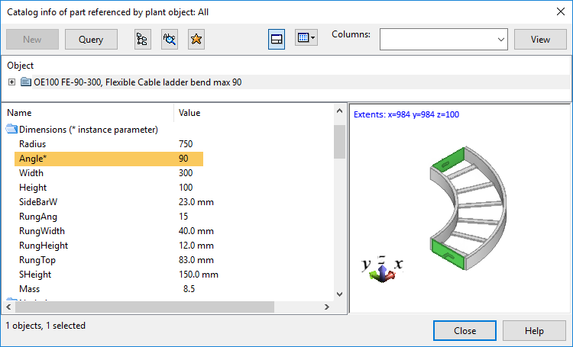Click the XYZ axis triad icon

[382, 268]
